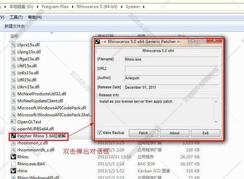Toggle the Make Backup checkbox

pyautogui.click(x=99, y=132)
